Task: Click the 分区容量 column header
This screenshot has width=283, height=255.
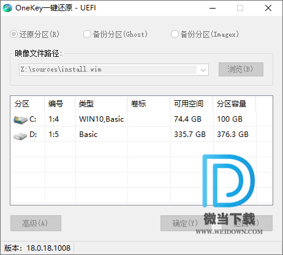Action: 235,104
